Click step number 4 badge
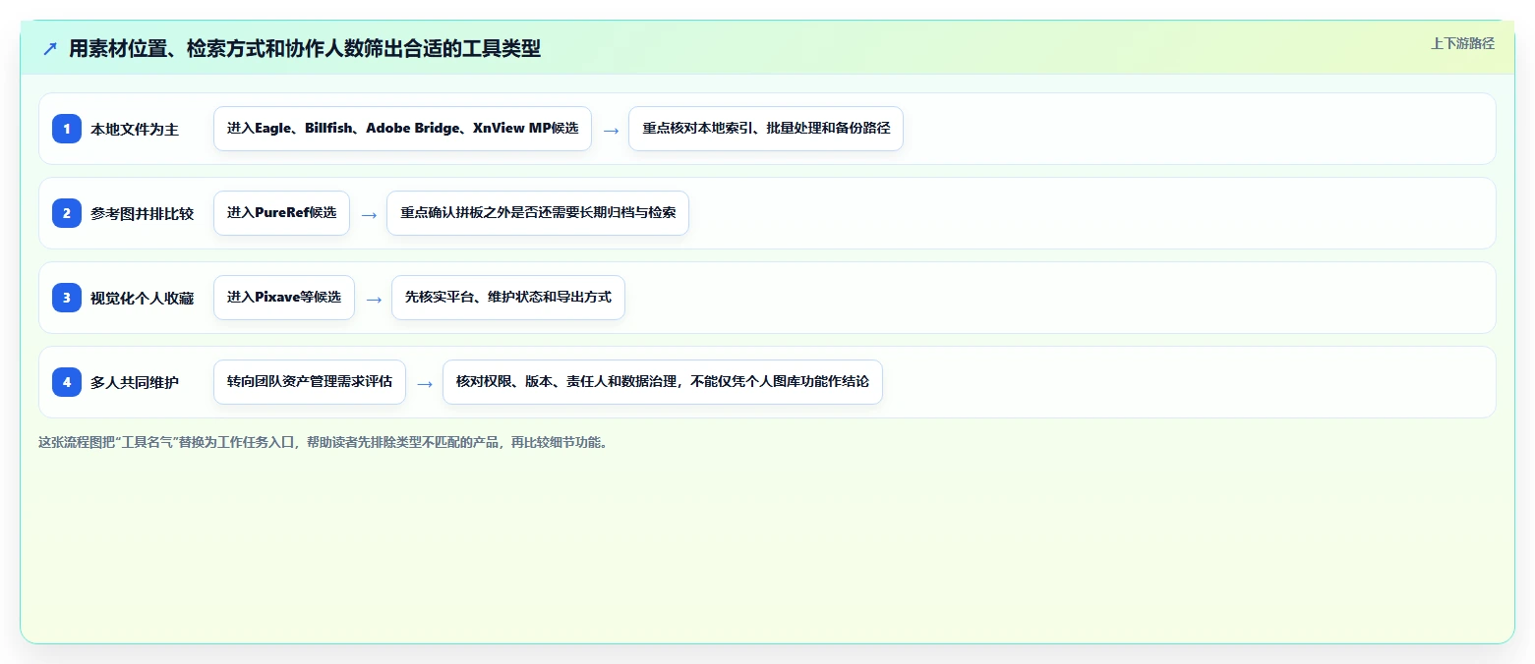This screenshot has height=664, width=1535. [x=67, y=382]
